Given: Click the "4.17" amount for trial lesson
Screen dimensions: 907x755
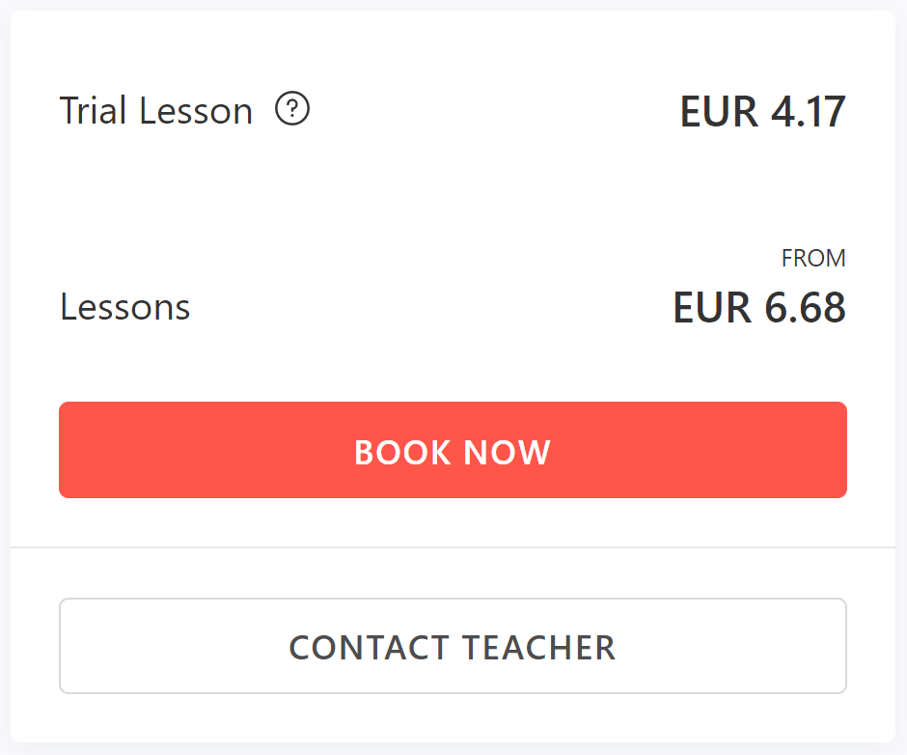Looking at the screenshot, I should 808,112.
